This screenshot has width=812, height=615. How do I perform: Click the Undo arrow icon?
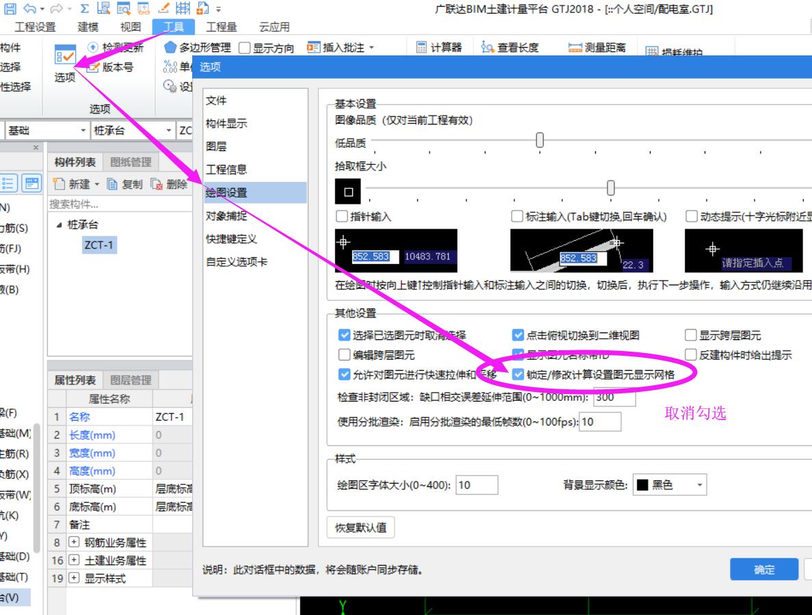(30, 8)
